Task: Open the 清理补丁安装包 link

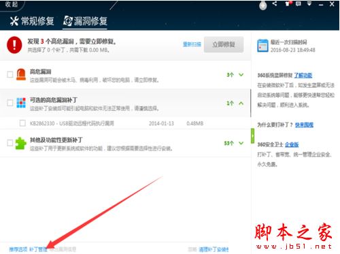Action: [214, 249]
